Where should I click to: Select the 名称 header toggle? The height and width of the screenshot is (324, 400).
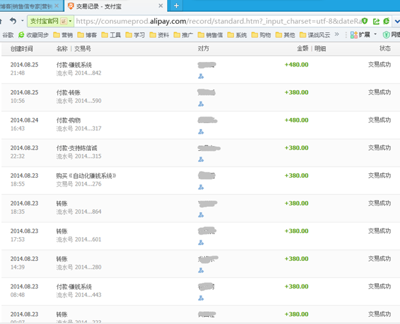62,49
